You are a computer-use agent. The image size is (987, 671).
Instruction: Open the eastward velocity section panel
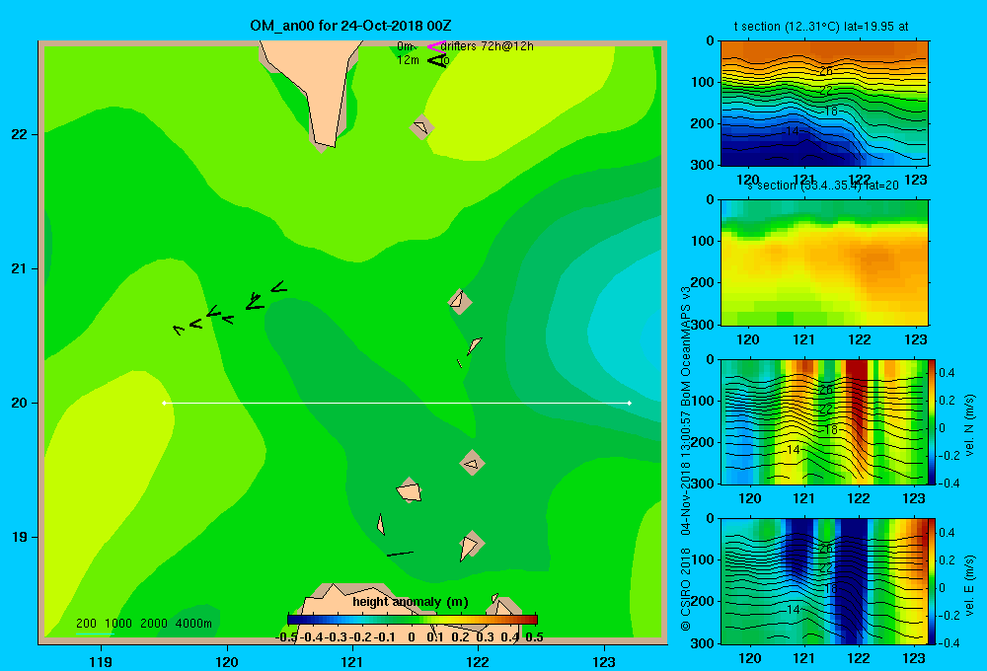click(823, 581)
